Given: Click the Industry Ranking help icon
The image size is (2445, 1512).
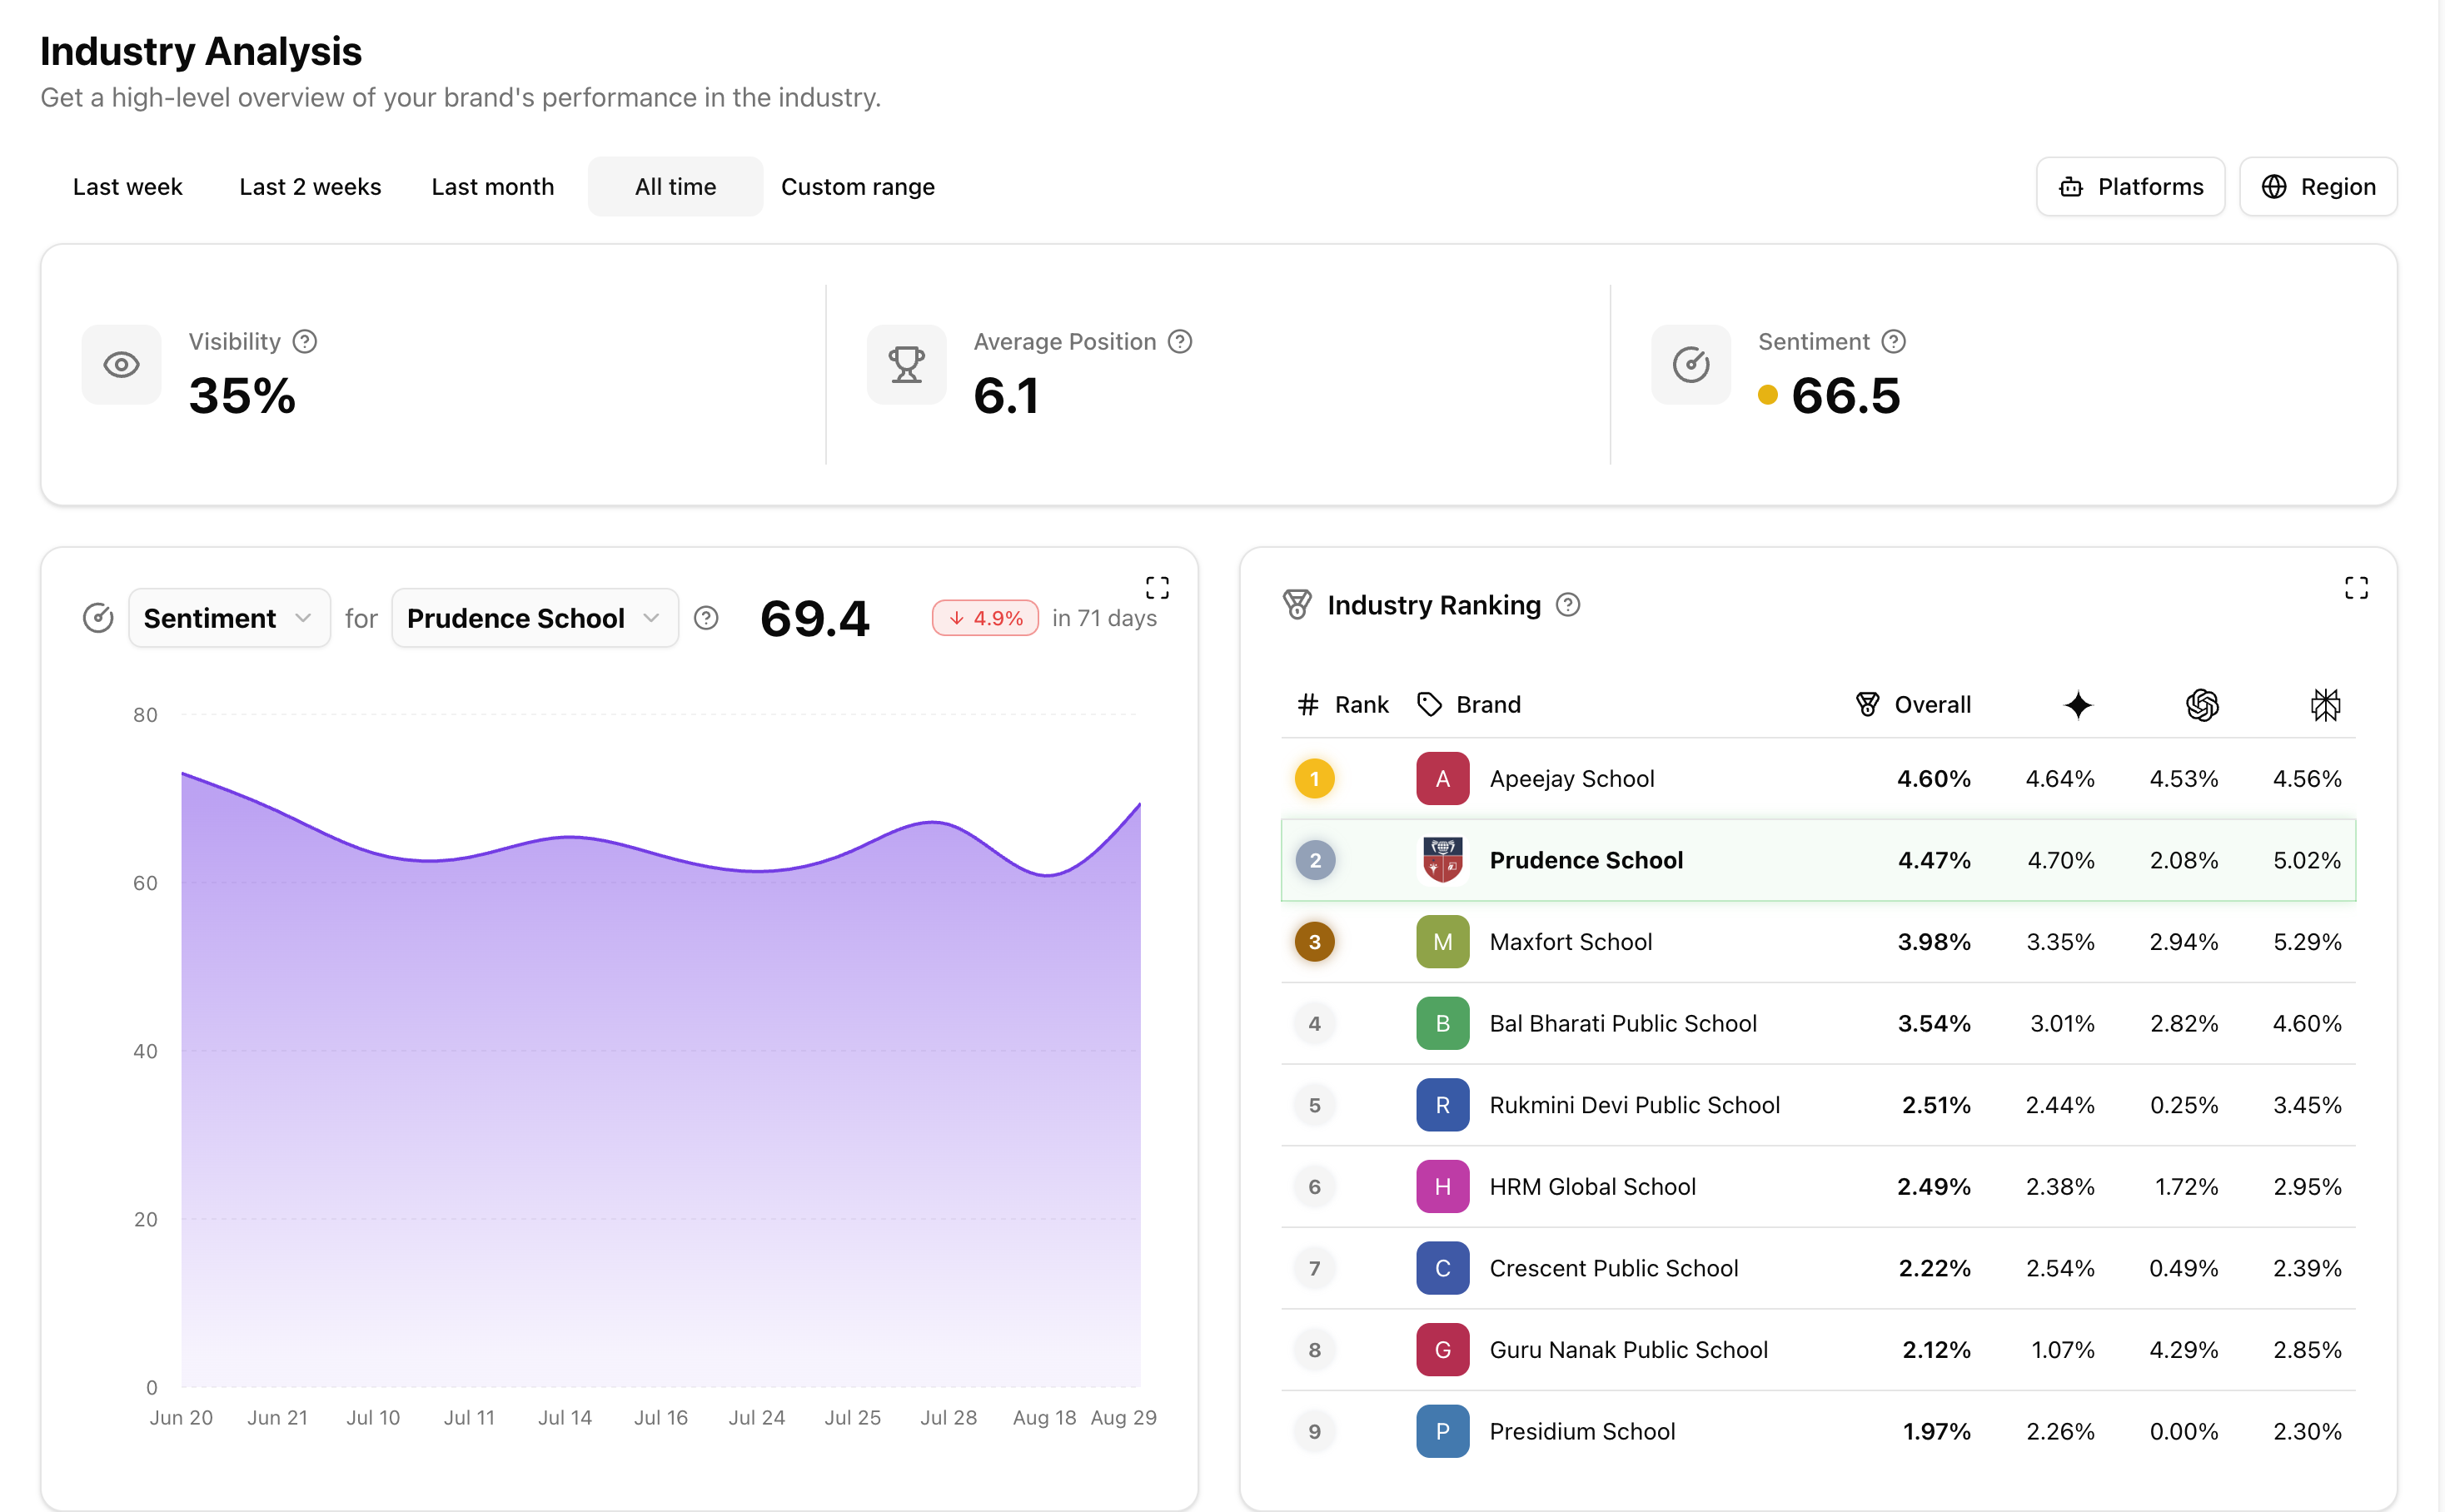Looking at the screenshot, I should 1568,605.
